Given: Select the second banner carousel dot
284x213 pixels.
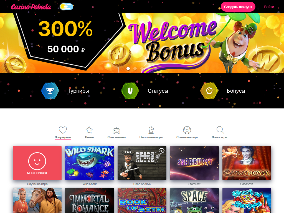Looking at the screenshot, I should coord(135,69).
